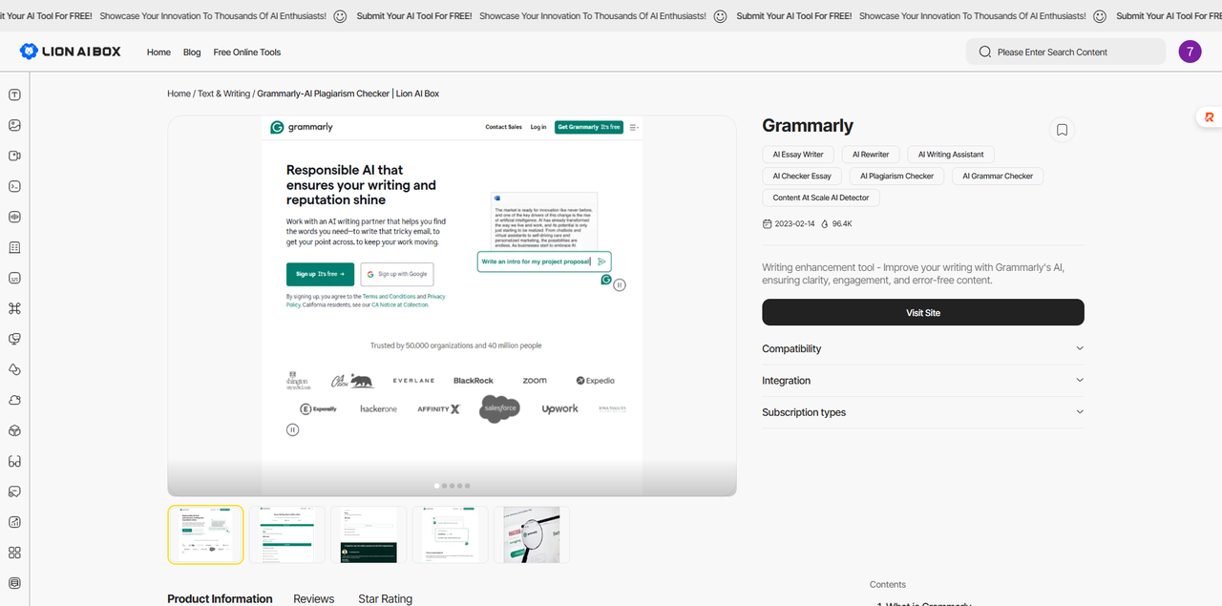This screenshot has height=606, width=1222.
Task: Expand the Integration section
Action: click(x=923, y=381)
